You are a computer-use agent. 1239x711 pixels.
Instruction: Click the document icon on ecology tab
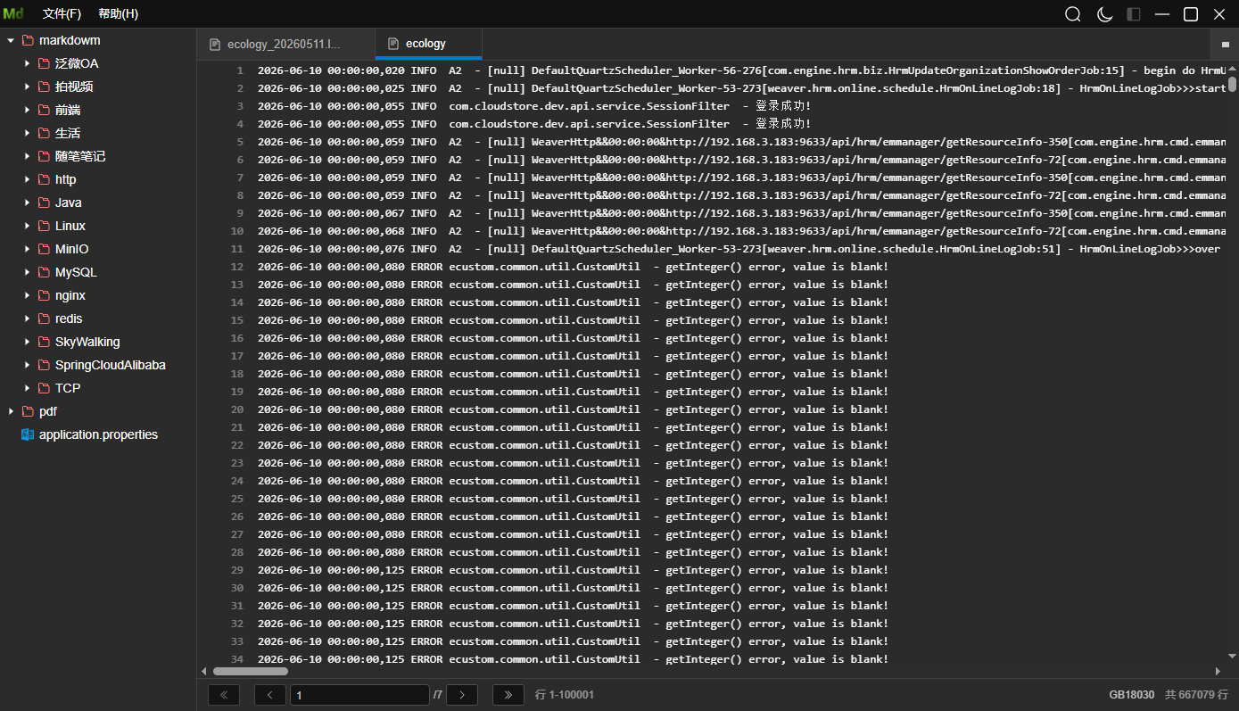point(393,44)
